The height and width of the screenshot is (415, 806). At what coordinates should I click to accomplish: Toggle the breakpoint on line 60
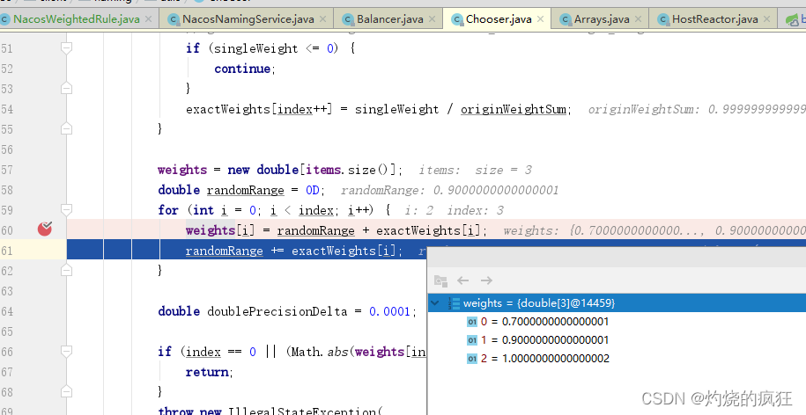pos(45,229)
